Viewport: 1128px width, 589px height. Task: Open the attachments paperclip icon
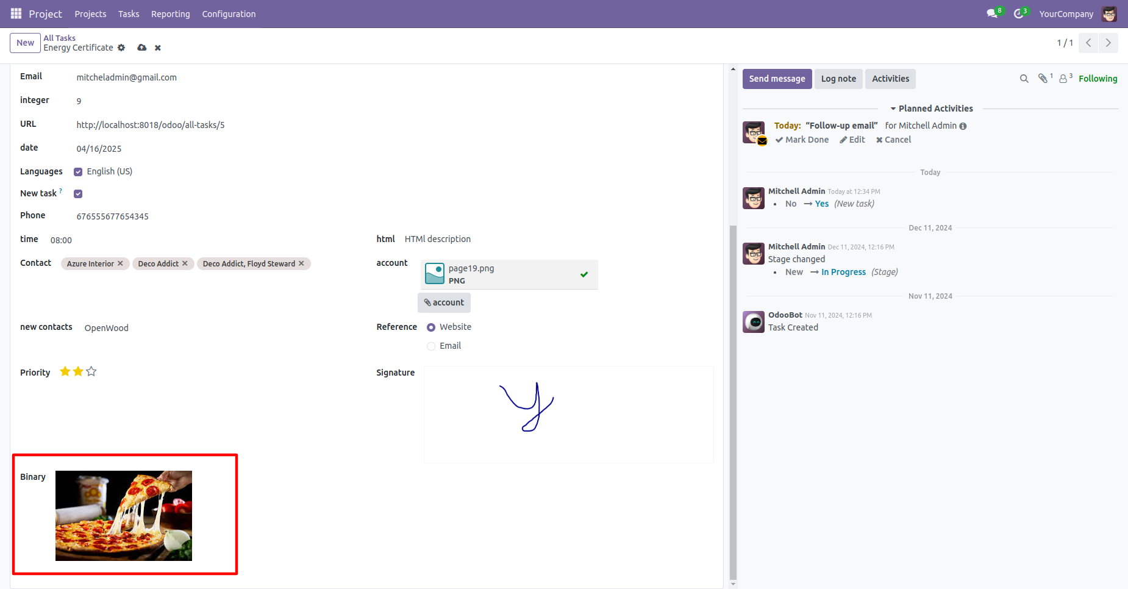click(1043, 78)
